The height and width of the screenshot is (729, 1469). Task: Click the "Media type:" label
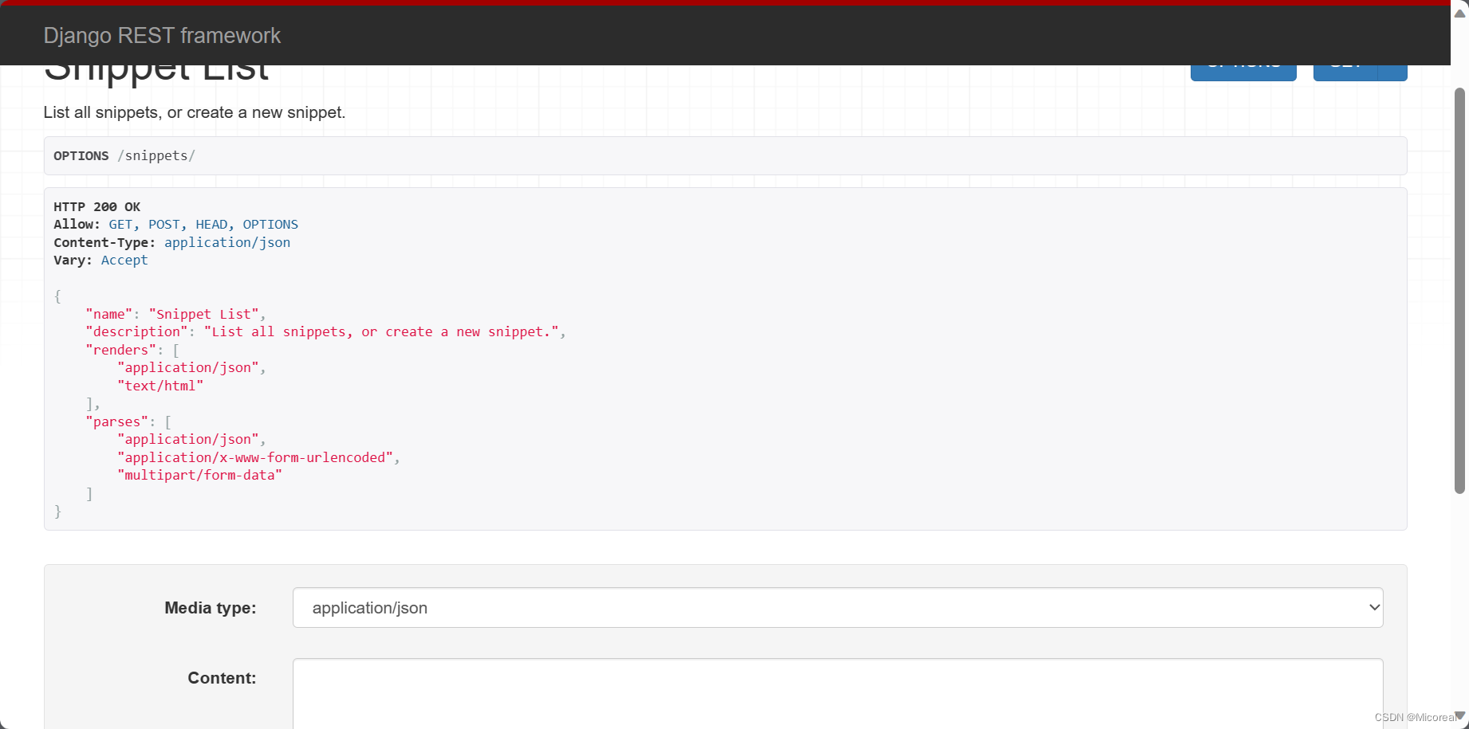tap(211, 608)
